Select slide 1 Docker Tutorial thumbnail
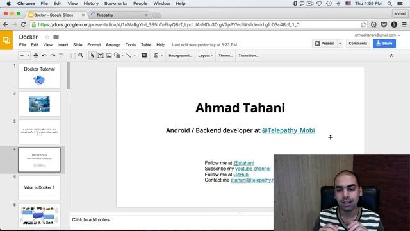410x231 pixels. pyautogui.click(x=39, y=76)
